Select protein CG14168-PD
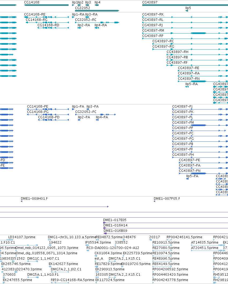228x284 pixels. click(x=49, y=117)
